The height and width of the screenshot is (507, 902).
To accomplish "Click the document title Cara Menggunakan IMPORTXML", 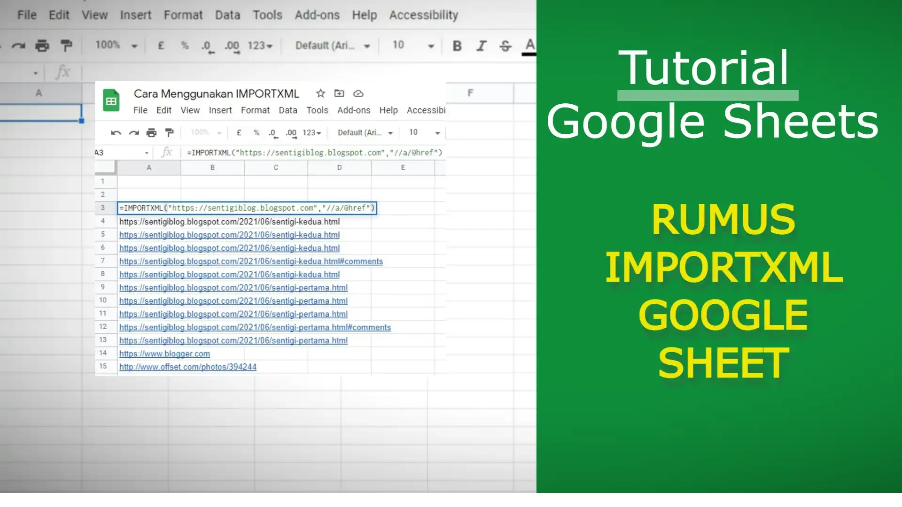I will [216, 93].
